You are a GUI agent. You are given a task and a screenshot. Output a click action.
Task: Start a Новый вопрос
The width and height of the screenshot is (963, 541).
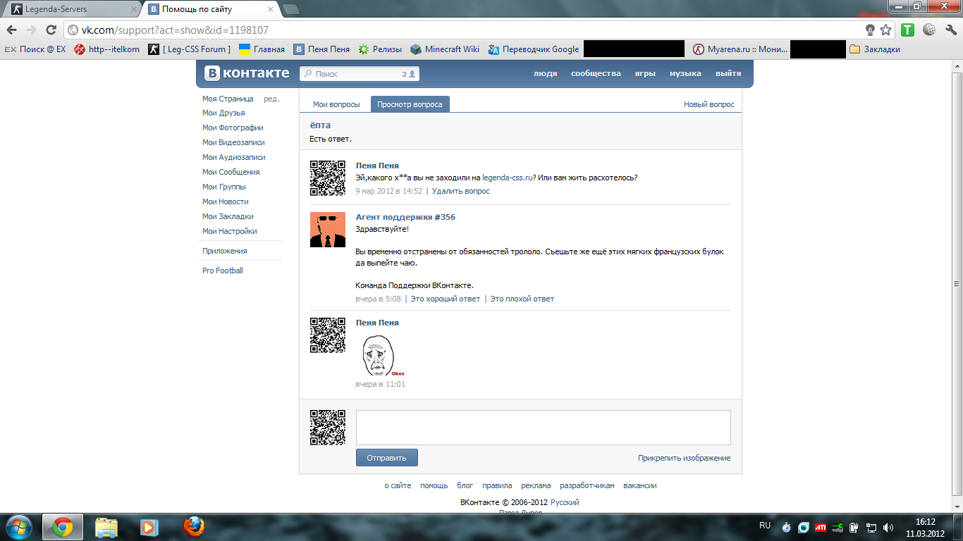(709, 104)
